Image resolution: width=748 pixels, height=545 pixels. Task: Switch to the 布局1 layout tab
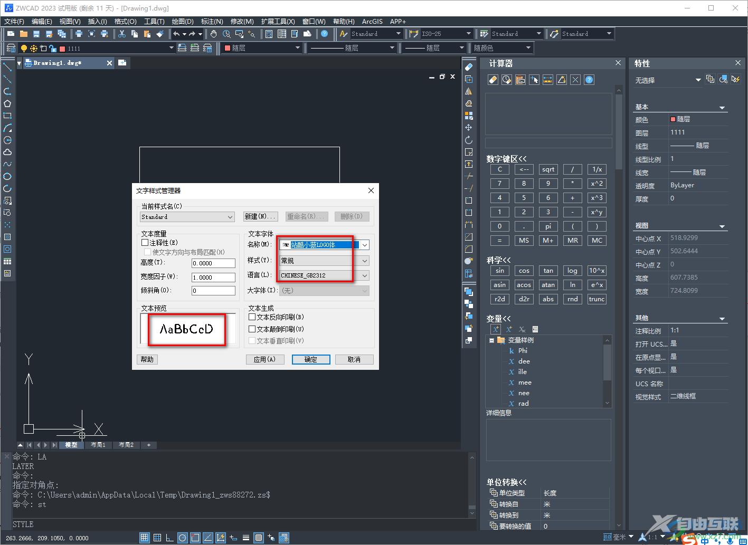click(x=98, y=445)
